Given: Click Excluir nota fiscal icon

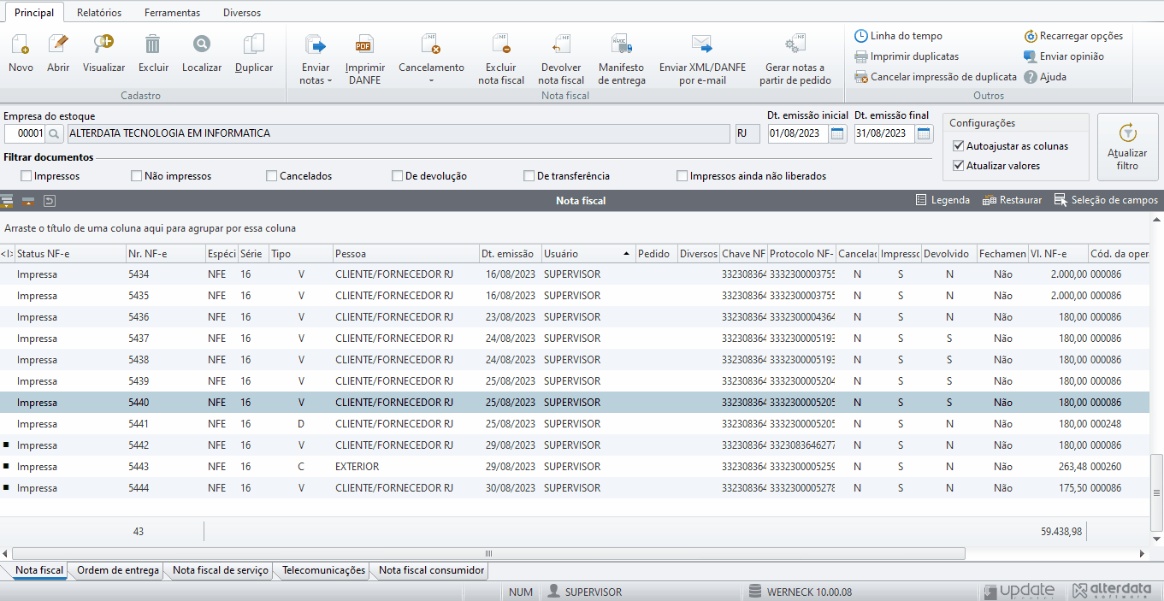Looking at the screenshot, I should (500, 45).
